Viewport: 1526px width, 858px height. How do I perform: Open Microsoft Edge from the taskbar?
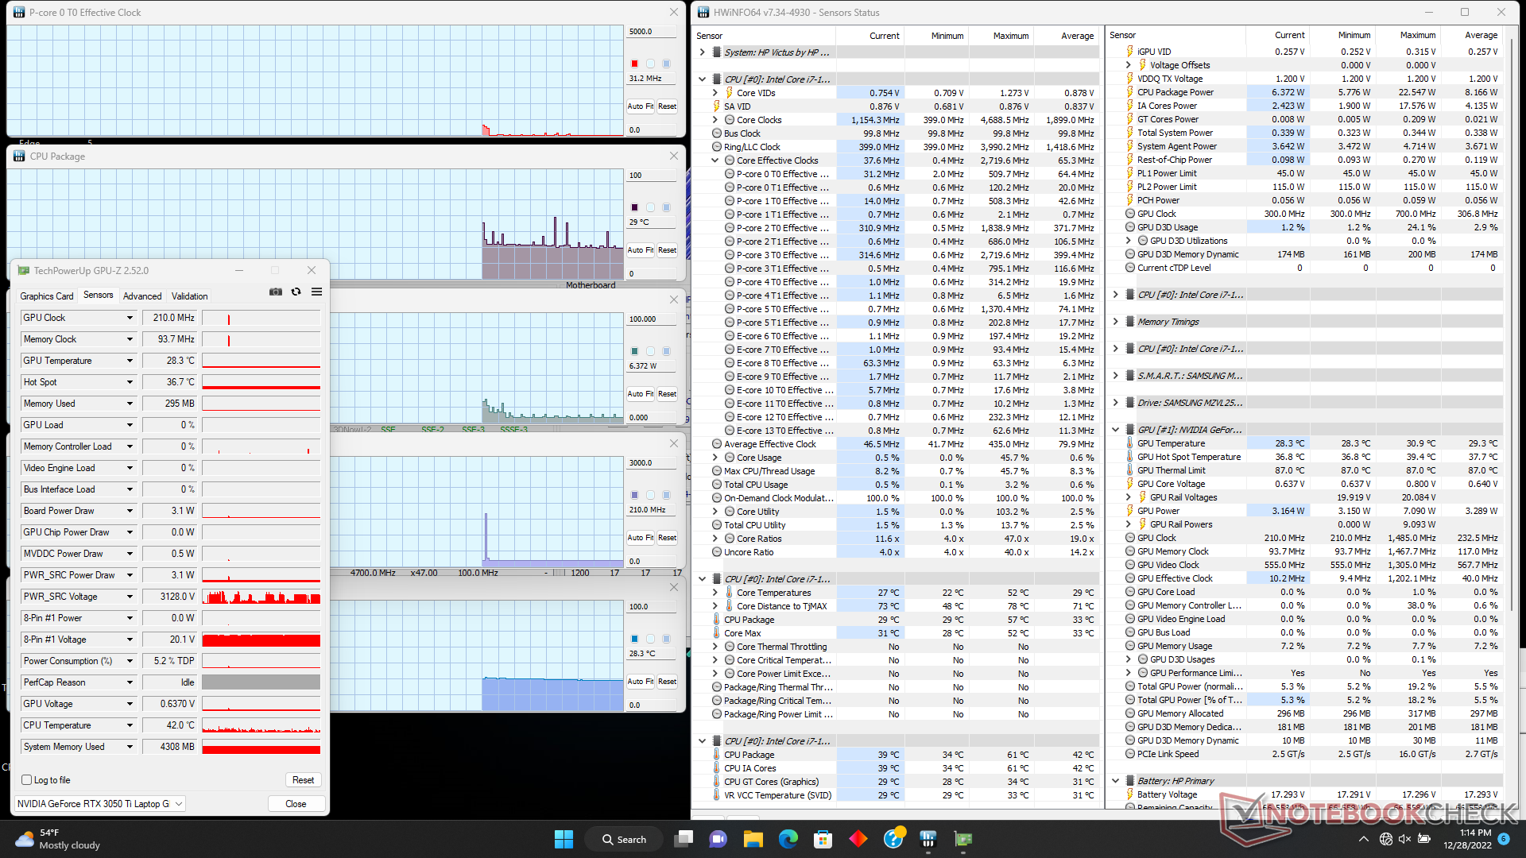click(788, 839)
